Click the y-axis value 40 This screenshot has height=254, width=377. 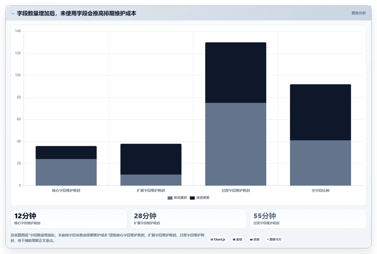coord(19,141)
